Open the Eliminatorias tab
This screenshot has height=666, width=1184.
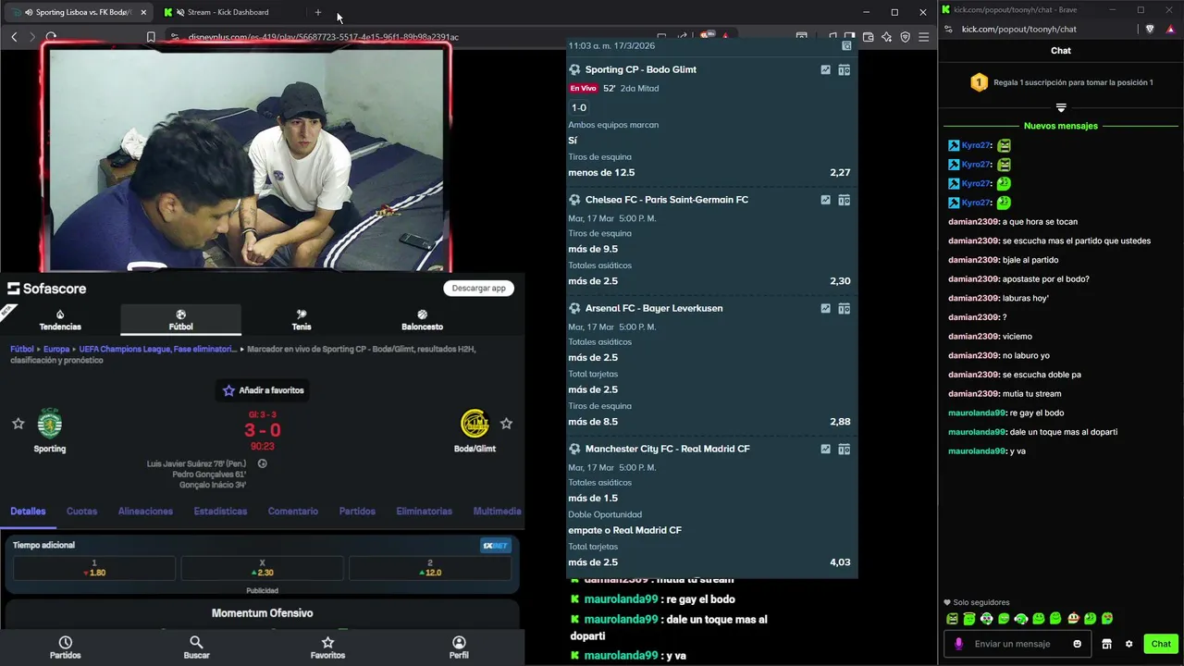[x=424, y=511]
